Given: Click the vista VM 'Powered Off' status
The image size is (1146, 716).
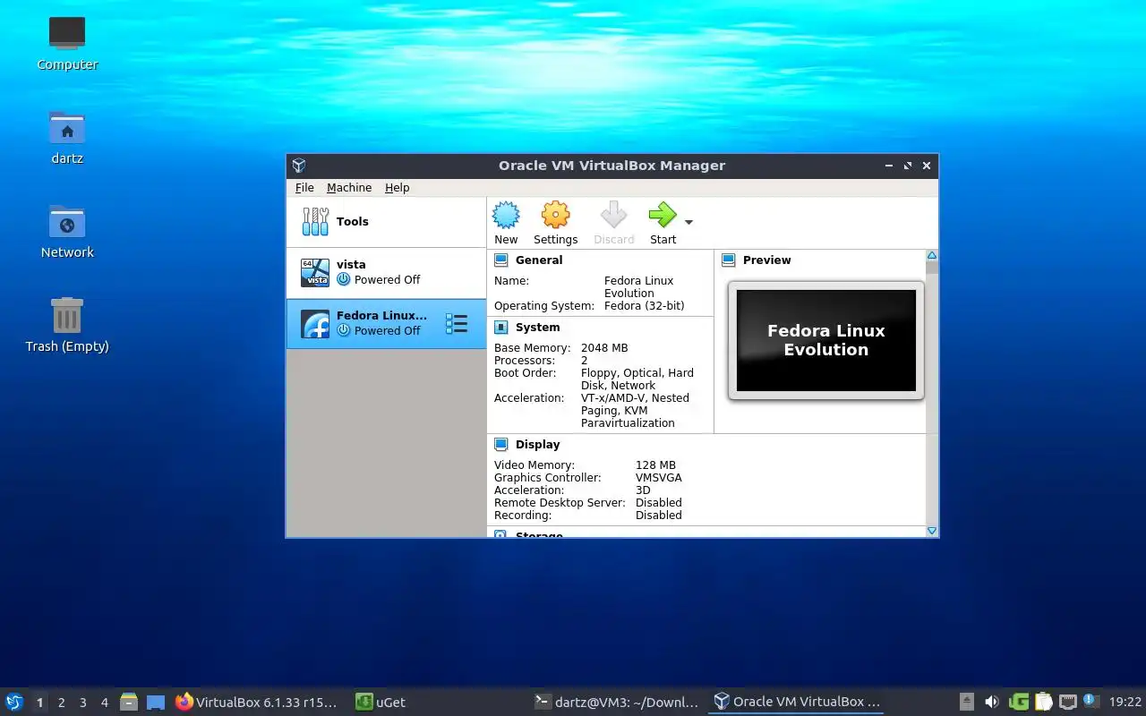Looking at the screenshot, I should click(x=387, y=279).
